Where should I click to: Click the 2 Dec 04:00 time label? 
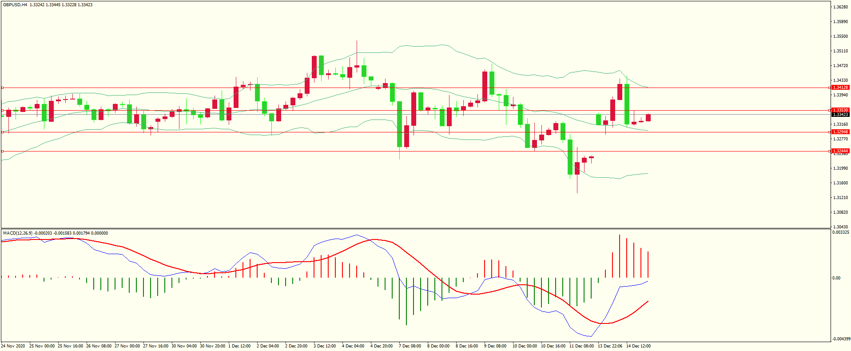click(x=268, y=346)
